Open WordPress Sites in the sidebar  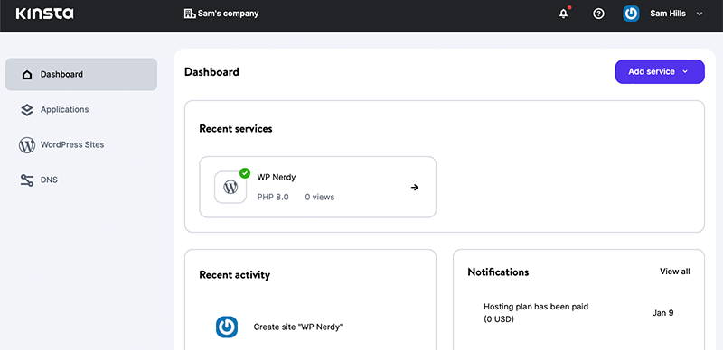pos(72,144)
